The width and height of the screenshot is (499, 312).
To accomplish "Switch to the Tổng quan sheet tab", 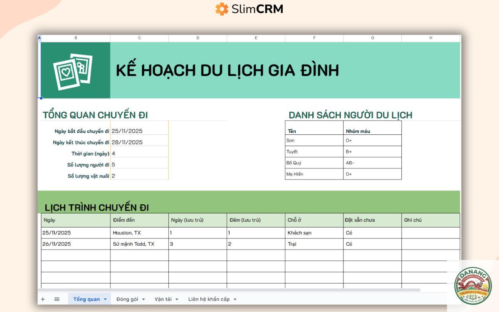I will tap(87, 299).
